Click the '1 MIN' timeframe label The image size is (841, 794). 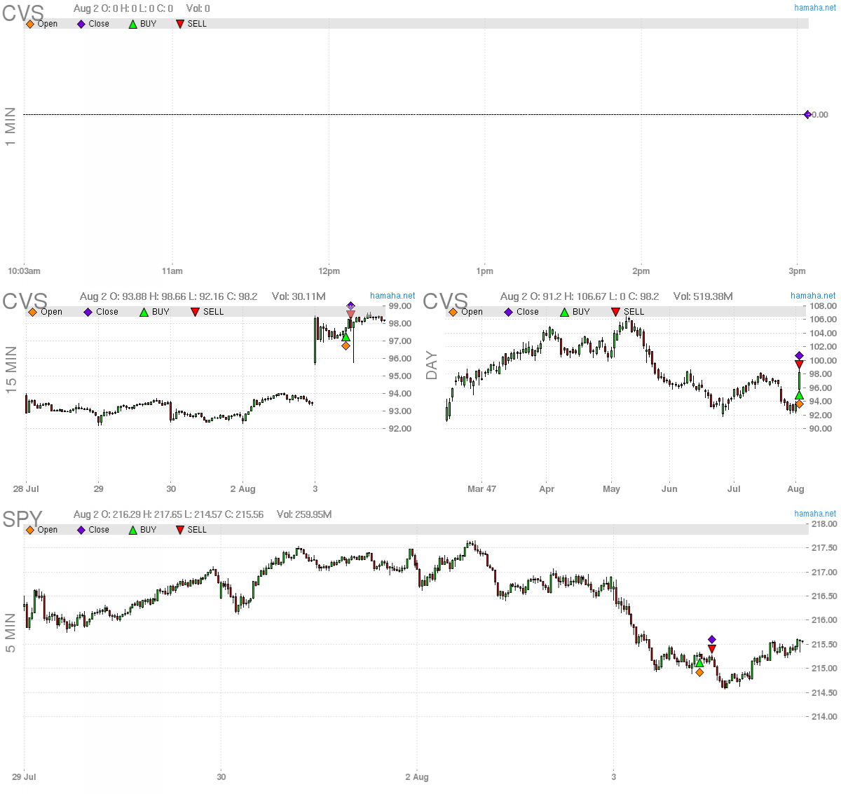pos(11,127)
